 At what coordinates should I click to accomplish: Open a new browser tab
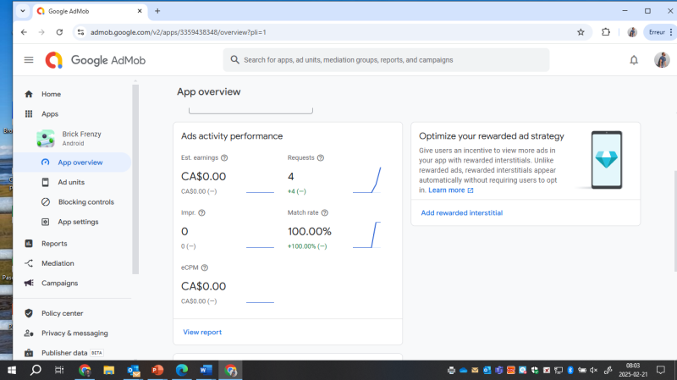(x=157, y=11)
